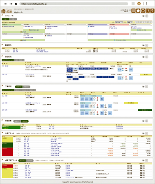Open the browser three-dot menu
This screenshot has width=155, height=184.
147,4
